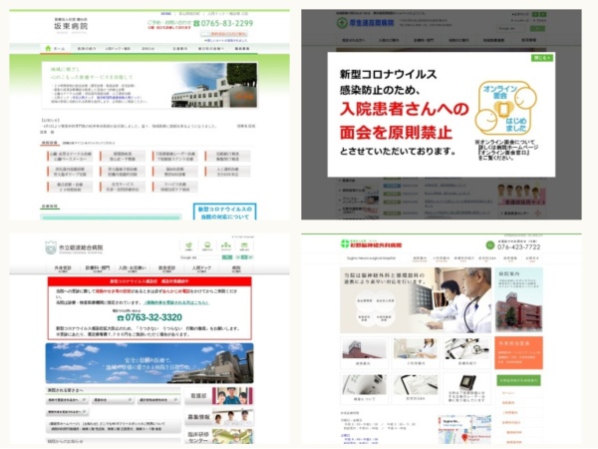Open 人間ドック menu on 砺波 site

pyautogui.click(x=201, y=268)
